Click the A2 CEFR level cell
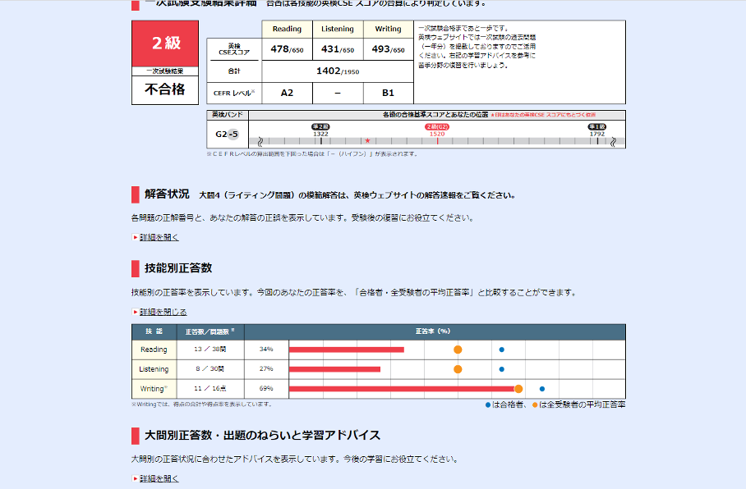746x489 pixels. 287,94
